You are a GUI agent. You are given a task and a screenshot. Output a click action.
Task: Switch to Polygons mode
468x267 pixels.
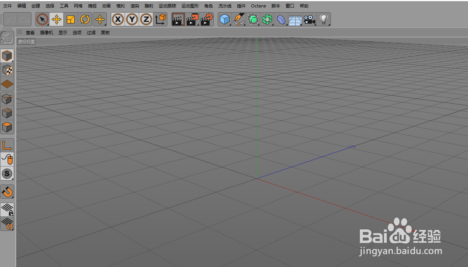tap(7, 127)
